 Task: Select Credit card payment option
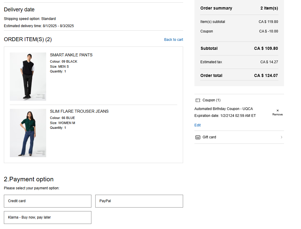point(48,201)
